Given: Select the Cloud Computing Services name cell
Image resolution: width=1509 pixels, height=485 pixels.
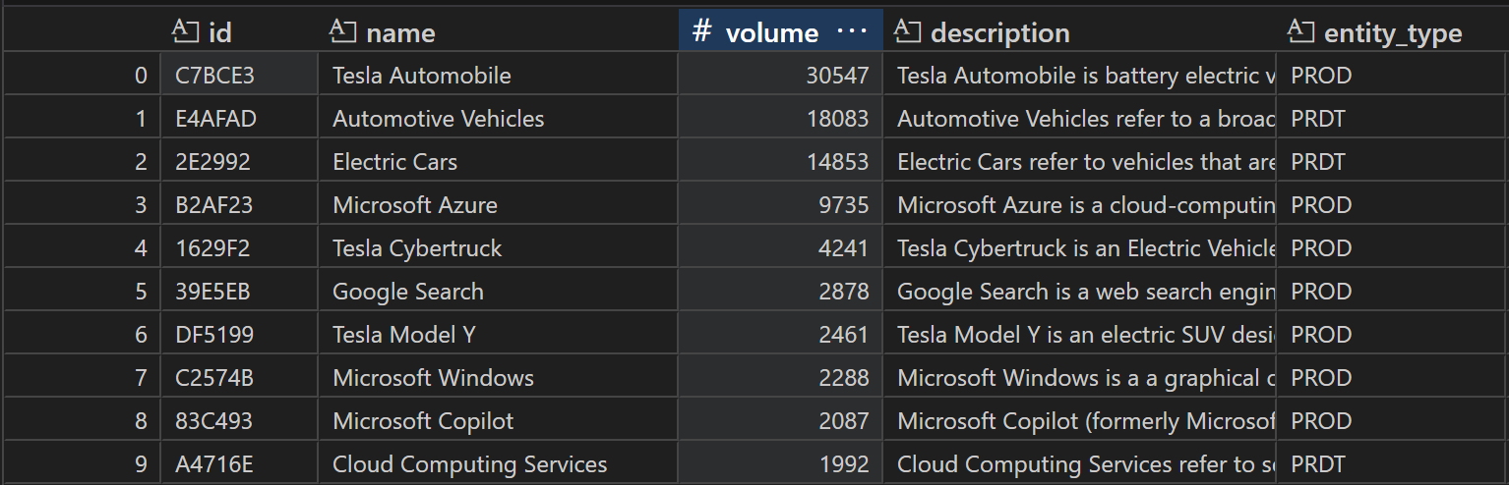Looking at the screenshot, I should [x=498, y=464].
